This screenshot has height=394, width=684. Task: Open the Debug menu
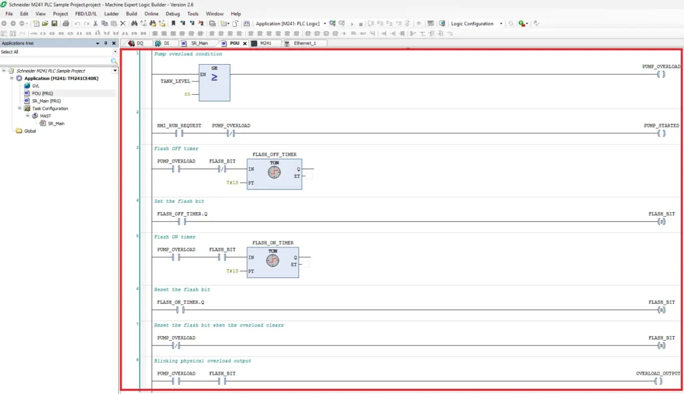pyautogui.click(x=173, y=14)
